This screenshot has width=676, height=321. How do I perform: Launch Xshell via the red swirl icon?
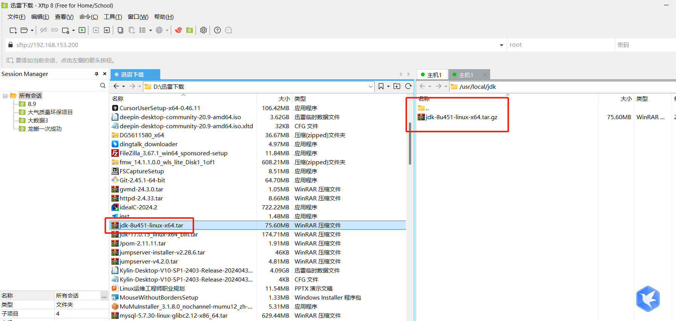[178, 30]
